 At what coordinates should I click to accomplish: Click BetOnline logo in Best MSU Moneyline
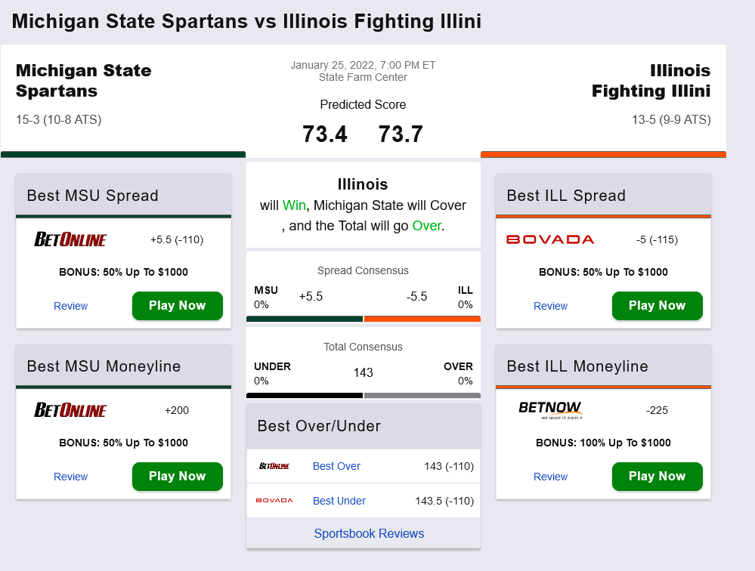click(x=70, y=410)
